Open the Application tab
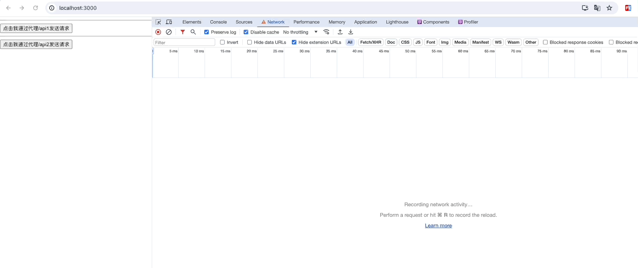638x268 pixels. click(x=365, y=22)
